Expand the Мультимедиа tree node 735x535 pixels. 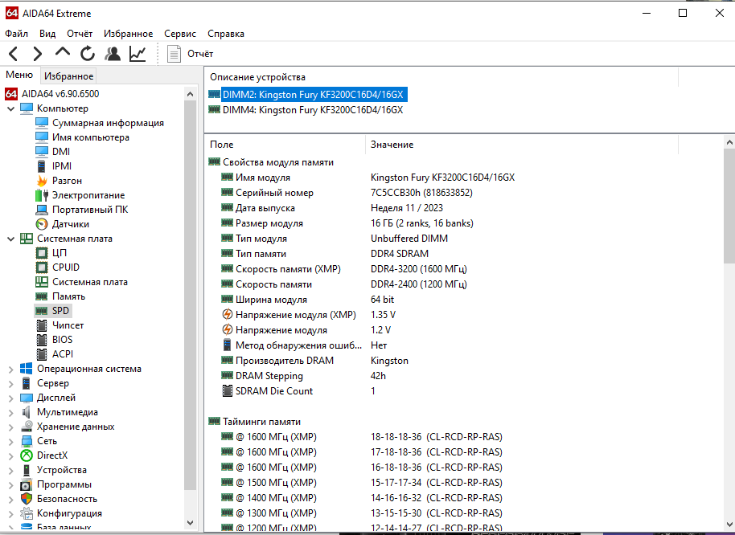point(10,413)
